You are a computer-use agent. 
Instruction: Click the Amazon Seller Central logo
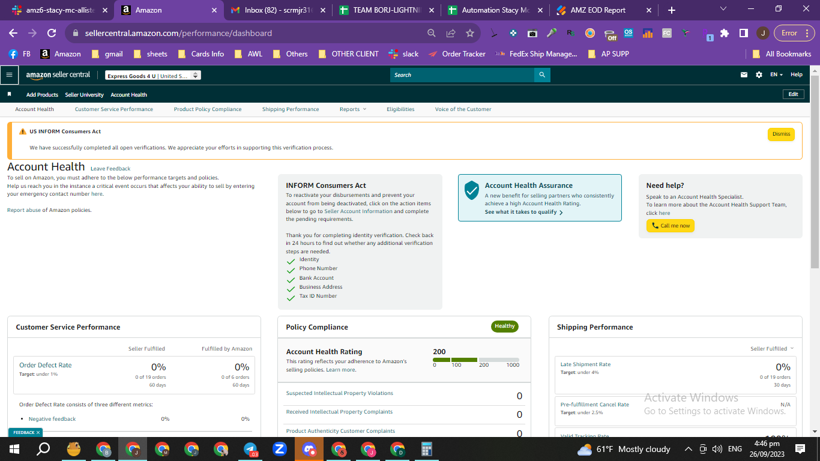coord(58,75)
